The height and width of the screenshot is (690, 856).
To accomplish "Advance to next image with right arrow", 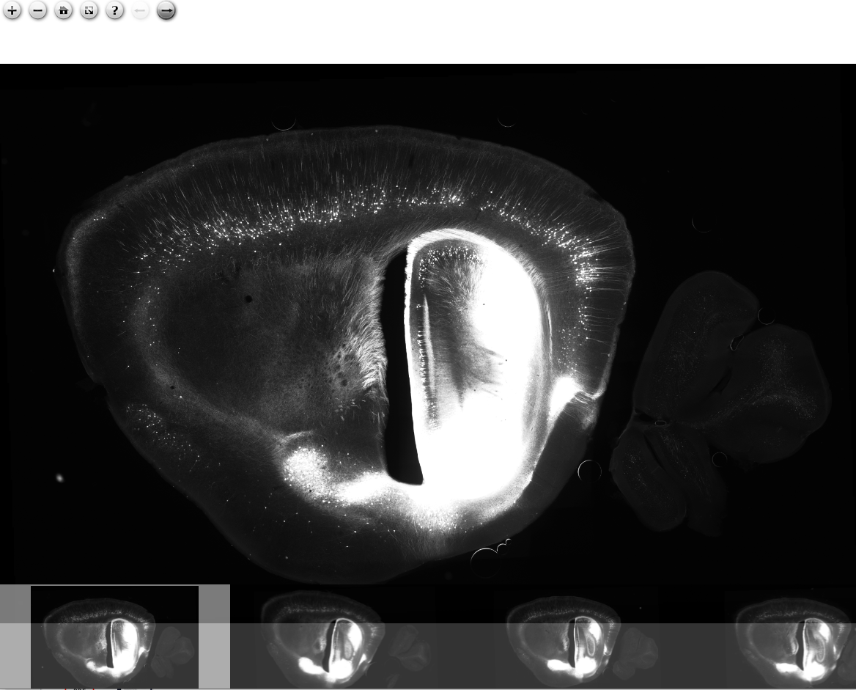I will (x=166, y=11).
